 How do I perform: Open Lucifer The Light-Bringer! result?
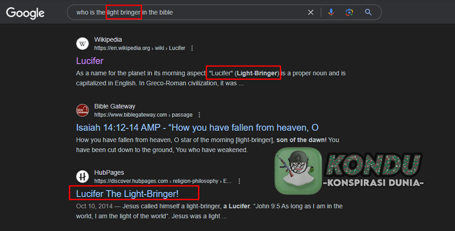(127, 194)
